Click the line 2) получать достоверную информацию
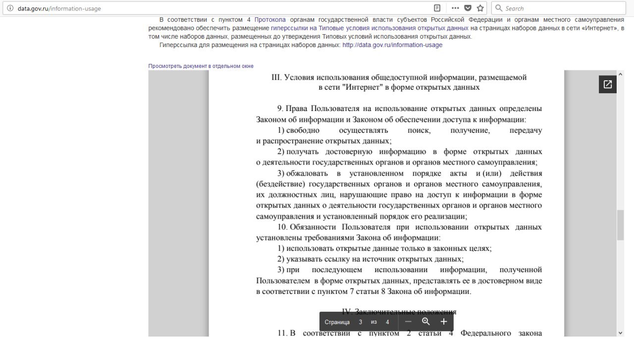 click(x=410, y=152)
